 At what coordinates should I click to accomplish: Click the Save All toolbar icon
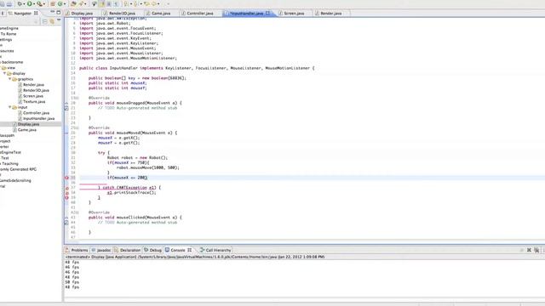click(x=2, y=3)
